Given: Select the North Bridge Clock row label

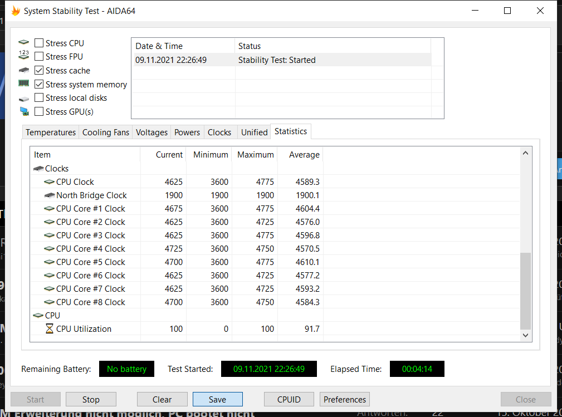Looking at the screenshot, I should 91,195.
